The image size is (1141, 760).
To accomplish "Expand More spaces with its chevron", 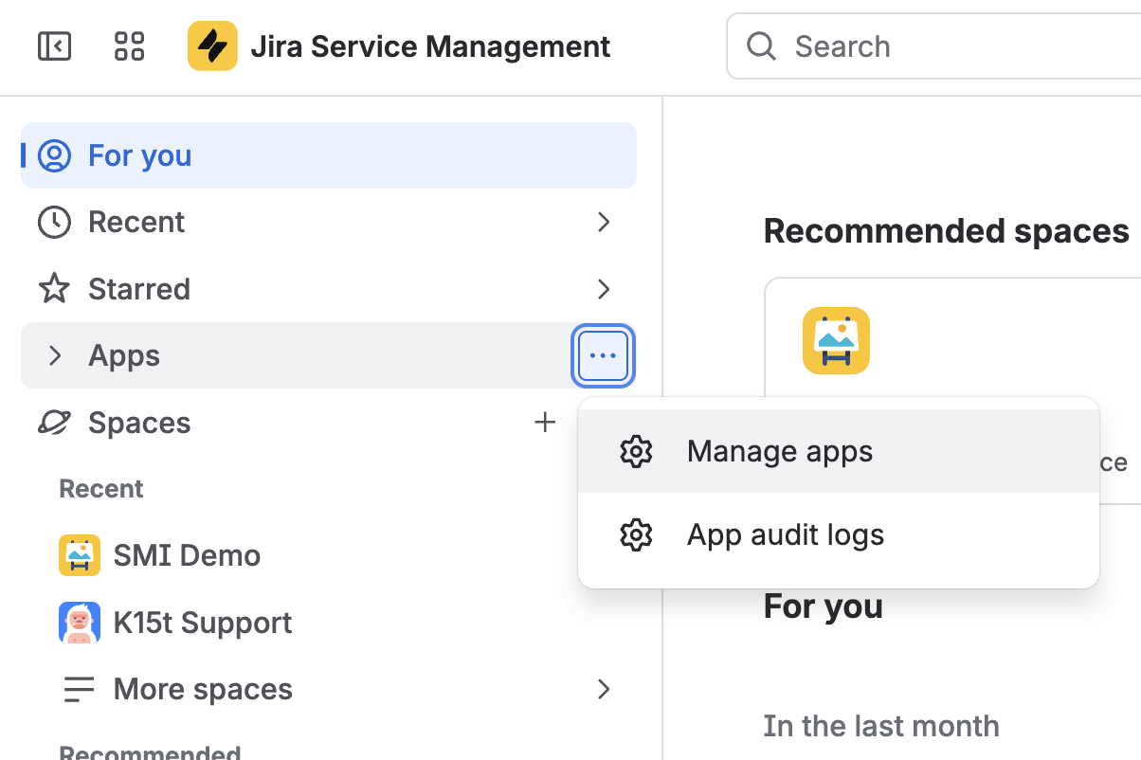I will click(x=604, y=689).
